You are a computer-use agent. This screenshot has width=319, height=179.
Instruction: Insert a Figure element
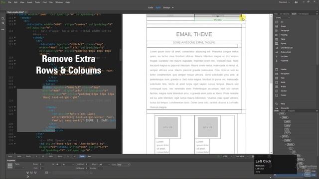(x=283, y=43)
